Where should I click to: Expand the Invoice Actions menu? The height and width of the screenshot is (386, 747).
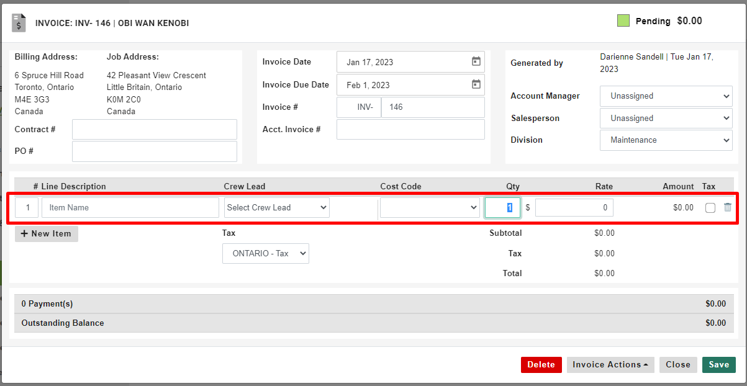[x=610, y=365]
